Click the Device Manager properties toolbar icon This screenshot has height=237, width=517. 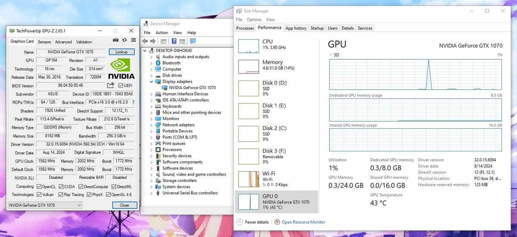(164, 41)
